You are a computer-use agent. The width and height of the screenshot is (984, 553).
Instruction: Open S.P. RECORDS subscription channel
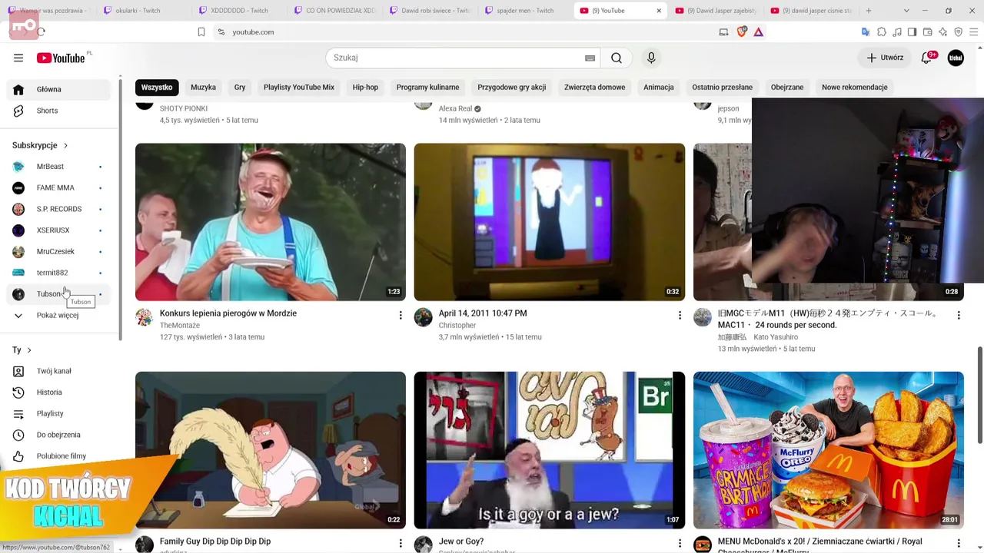[59, 209]
